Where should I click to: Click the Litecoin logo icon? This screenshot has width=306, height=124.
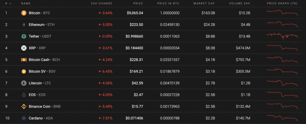click(x=24, y=83)
